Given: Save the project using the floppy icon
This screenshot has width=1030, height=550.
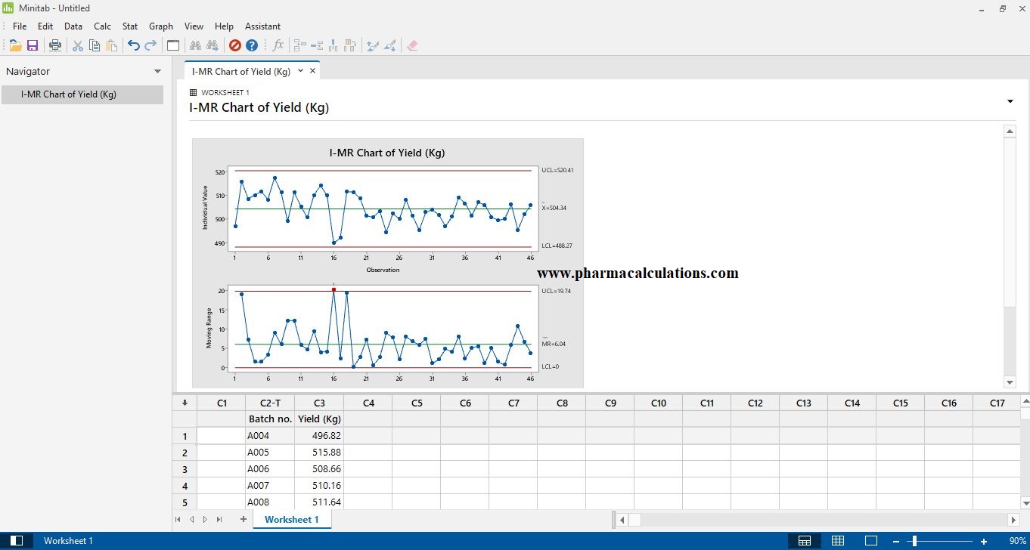Looking at the screenshot, I should (33, 45).
